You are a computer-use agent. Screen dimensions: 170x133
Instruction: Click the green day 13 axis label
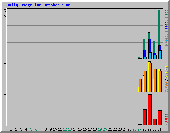coord(70,129)
